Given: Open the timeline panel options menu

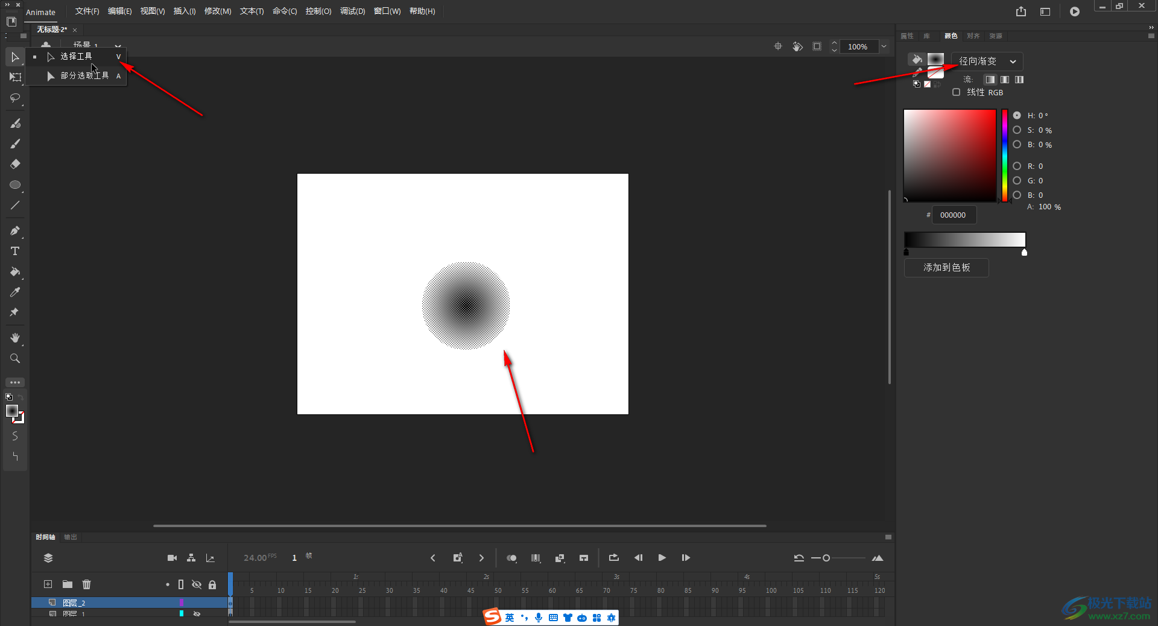Looking at the screenshot, I should (888, 537).
